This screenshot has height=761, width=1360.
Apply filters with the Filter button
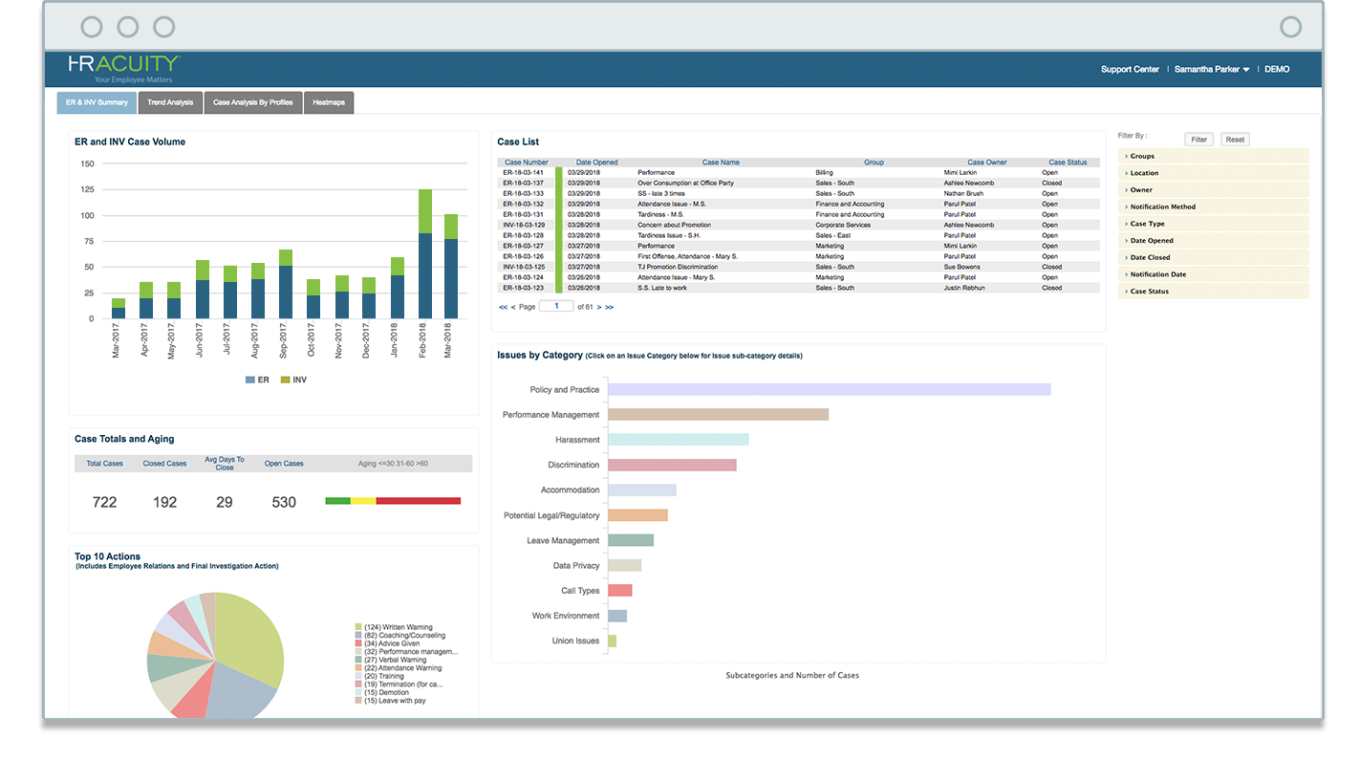point(1199,140)
